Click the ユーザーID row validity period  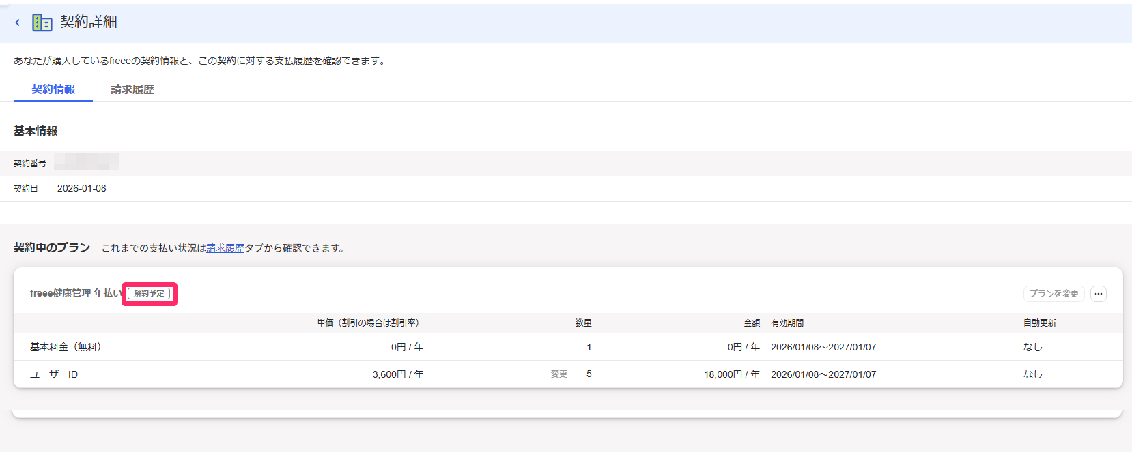[x=823, y=374]
